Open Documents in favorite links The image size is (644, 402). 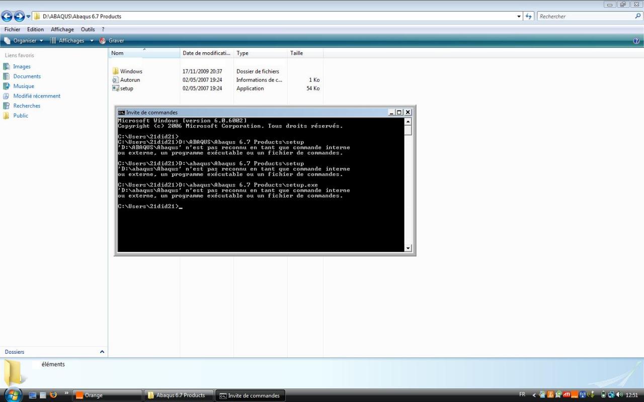click(22, 76)
